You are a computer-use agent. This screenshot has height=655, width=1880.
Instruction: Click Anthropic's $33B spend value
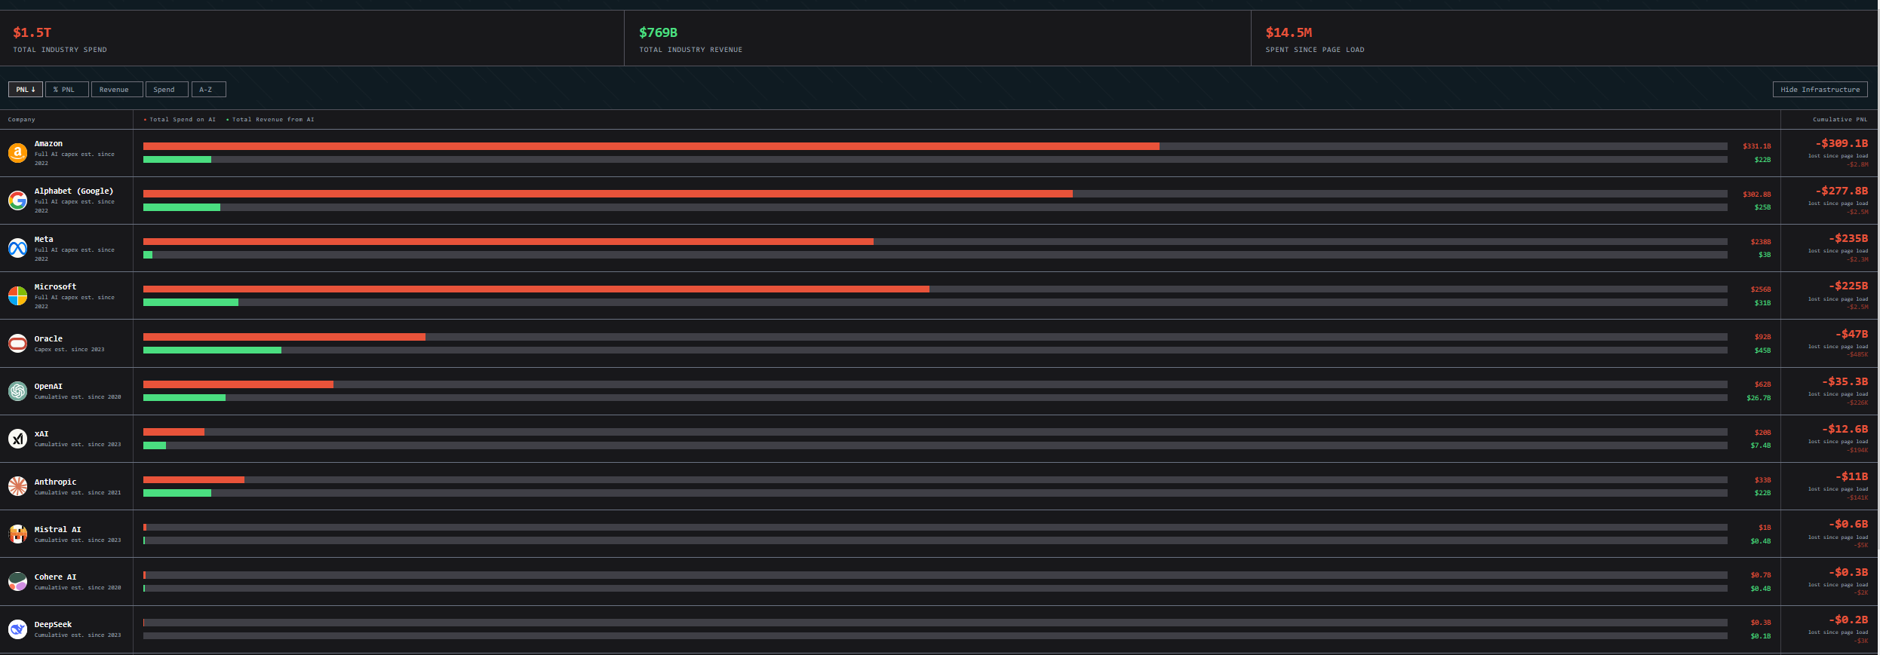click(x=1762, y=480)
